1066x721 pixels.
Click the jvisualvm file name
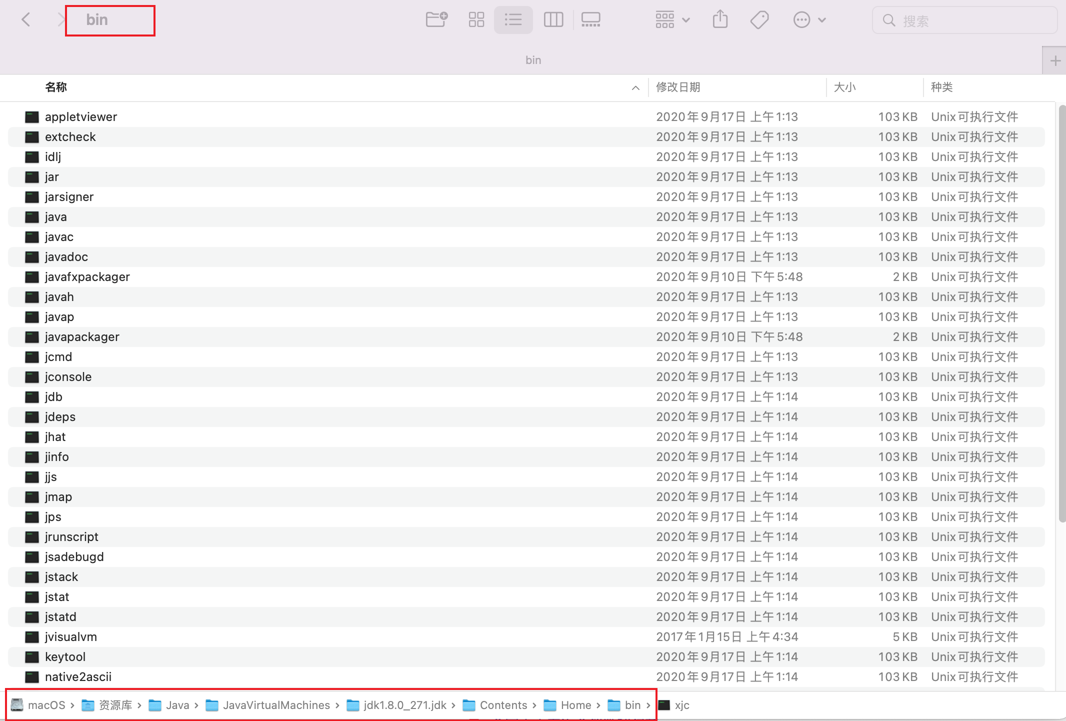pyautogui.click(x=70, y=637)
